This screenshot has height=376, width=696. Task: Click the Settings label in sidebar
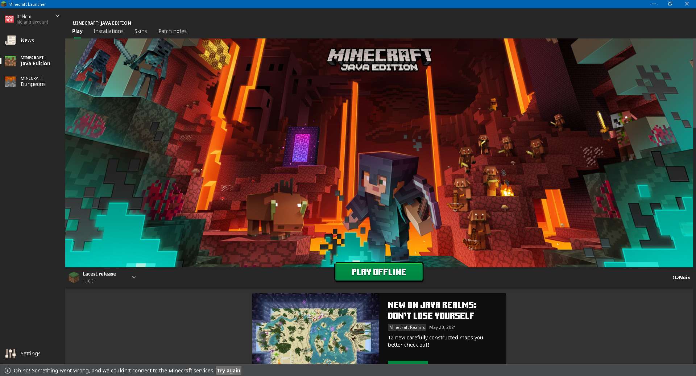pyautogui.click(x=30, y=354)
